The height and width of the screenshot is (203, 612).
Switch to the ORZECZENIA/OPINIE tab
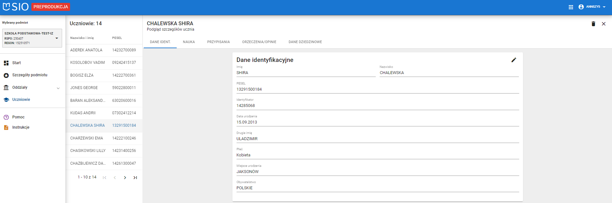(259, 42)
